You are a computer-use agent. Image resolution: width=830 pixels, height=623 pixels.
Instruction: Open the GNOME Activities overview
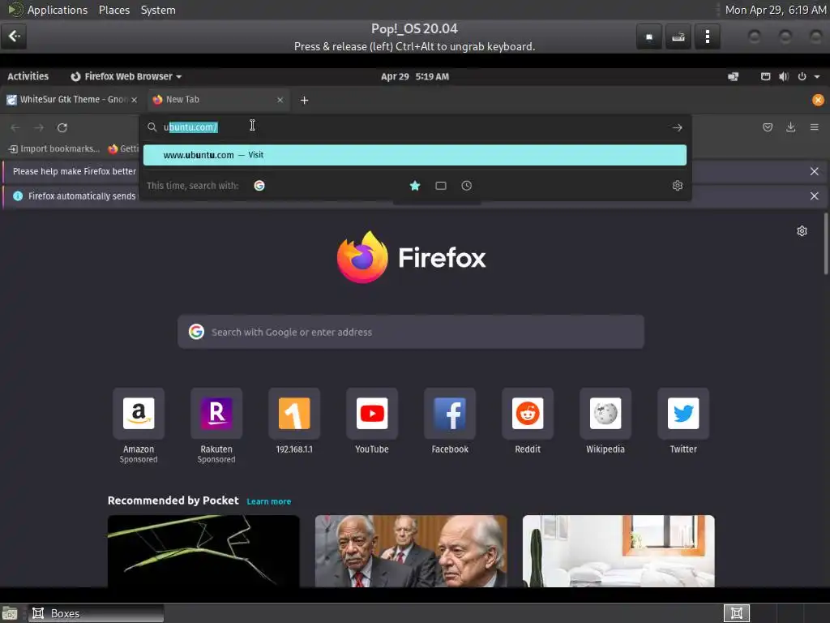pos(28,76)
